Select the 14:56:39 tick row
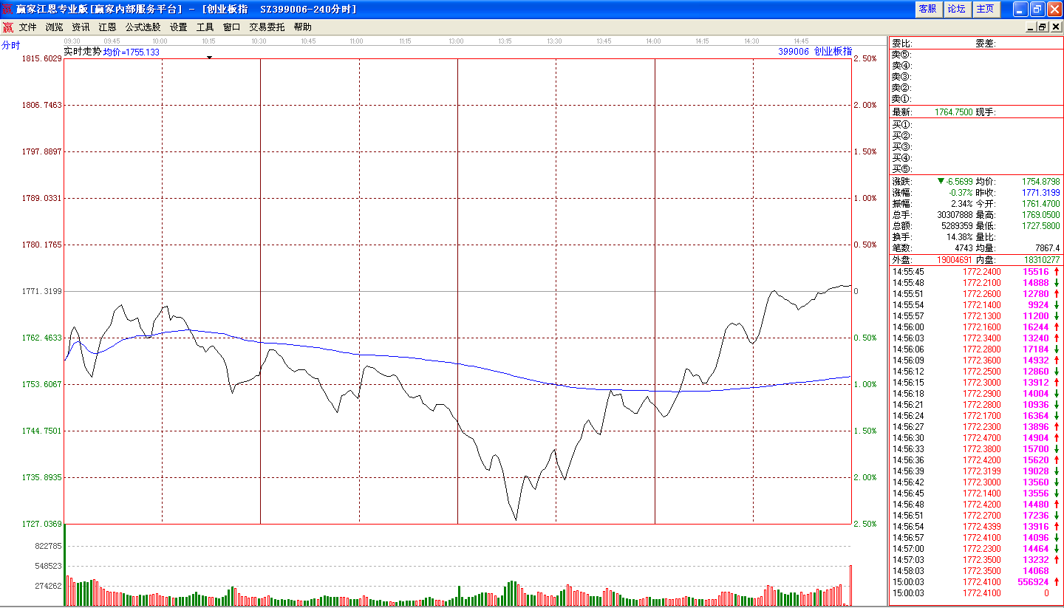 (975, 471)
